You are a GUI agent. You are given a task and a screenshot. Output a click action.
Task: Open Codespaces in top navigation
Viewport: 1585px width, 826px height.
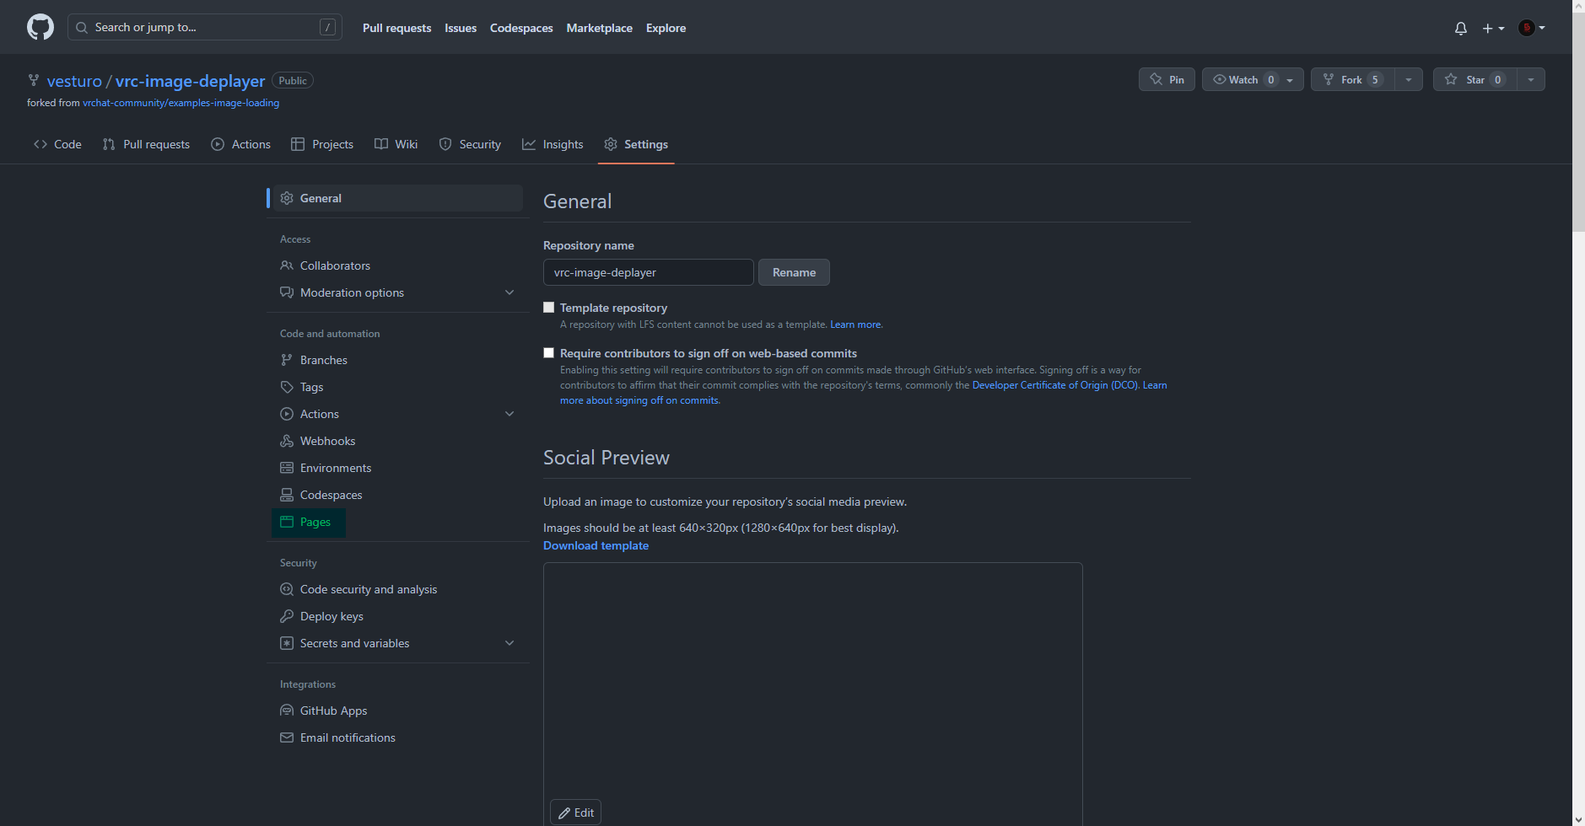pos(521,28)
